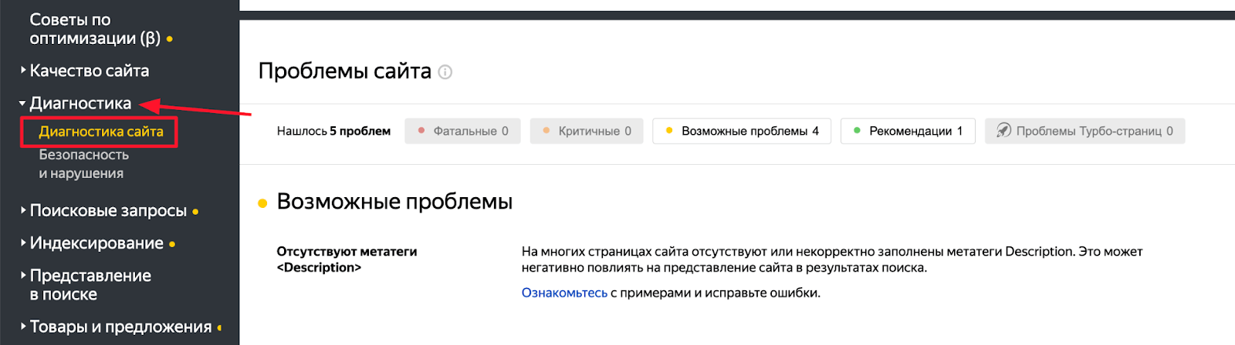Toggle the Рекомендации 1 filter

(x=908, y=131)
